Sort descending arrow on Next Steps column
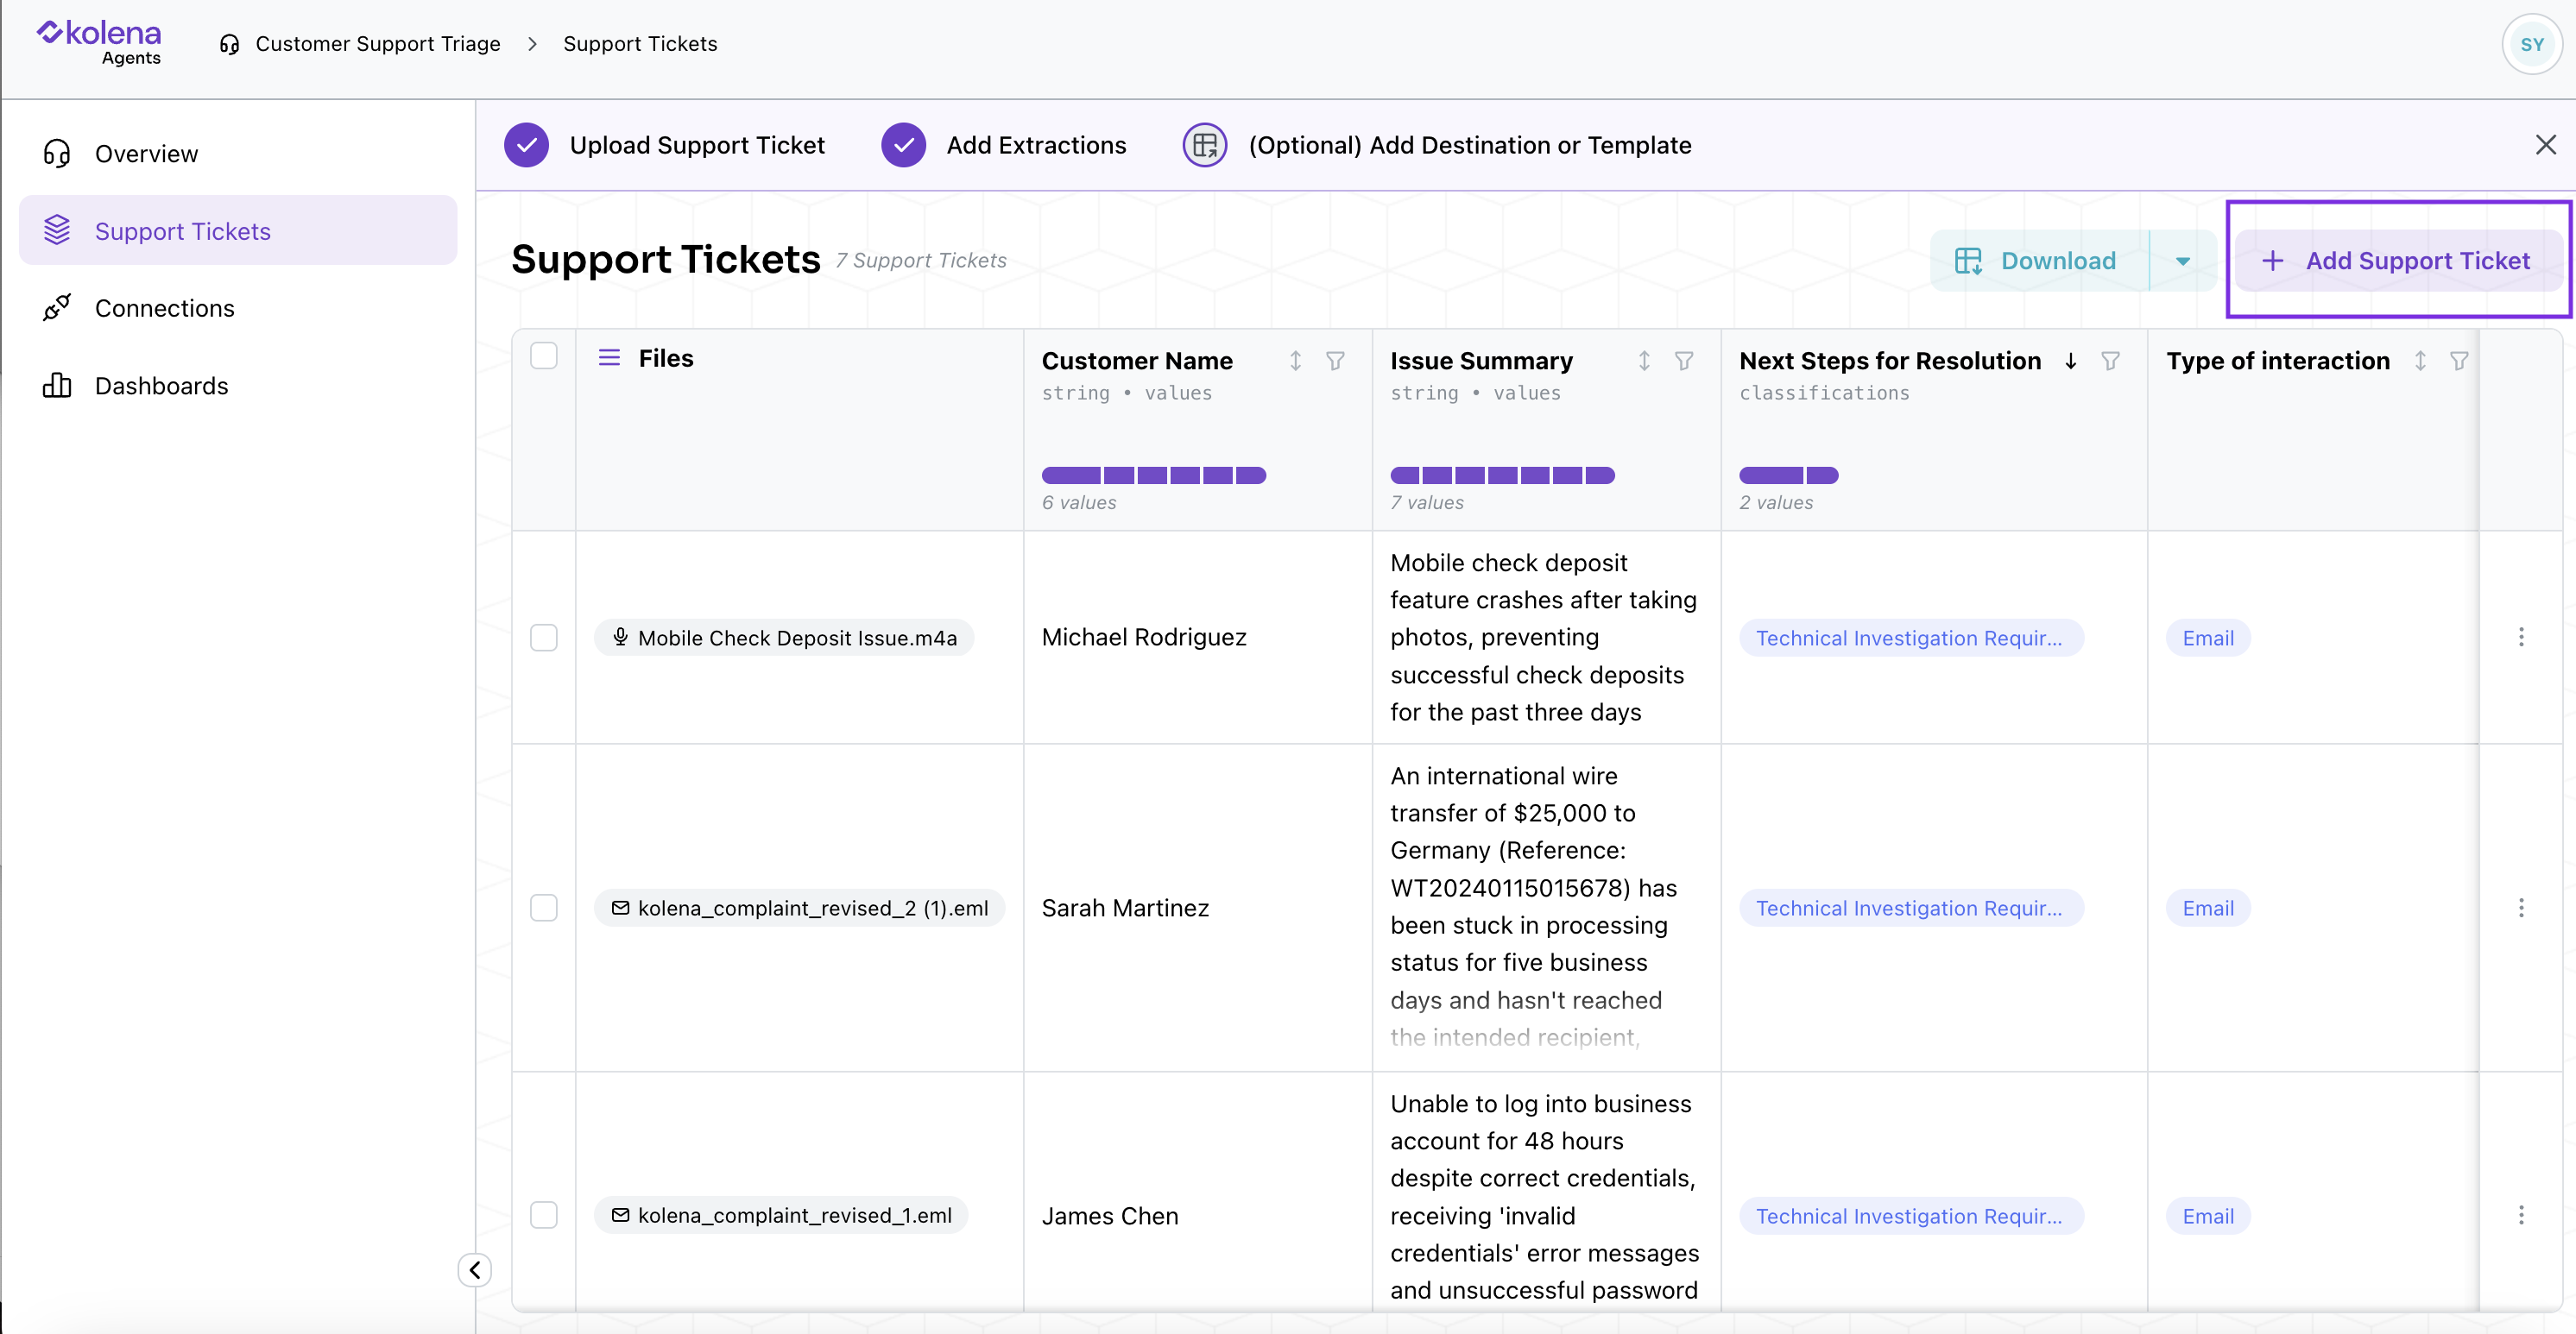Screen dimensions: 2576x1334 click(2070, 361)
